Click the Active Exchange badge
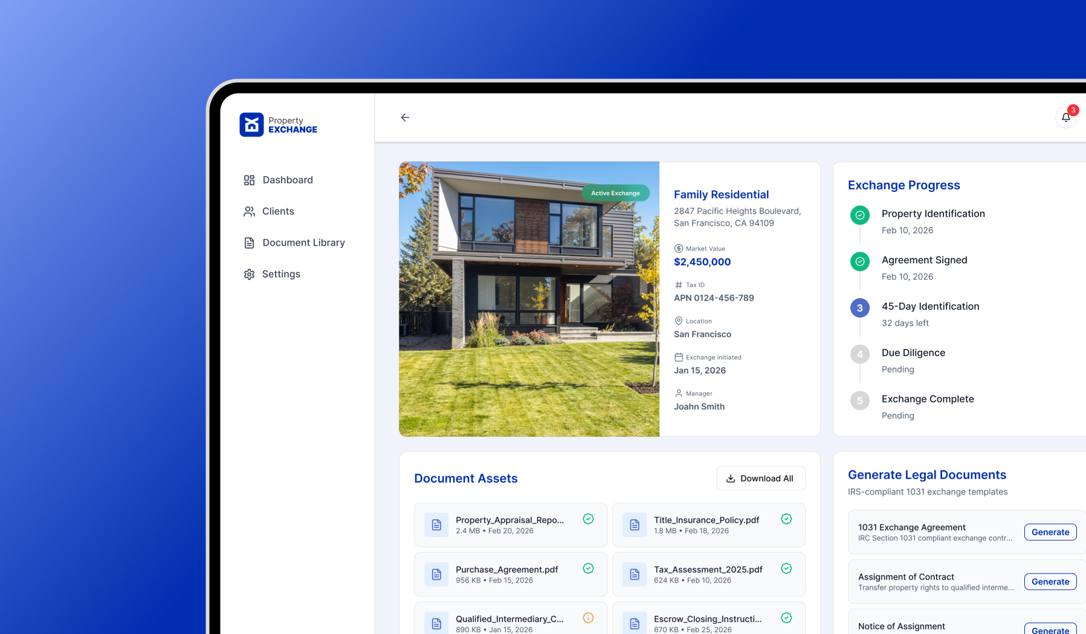 point(615,193)
